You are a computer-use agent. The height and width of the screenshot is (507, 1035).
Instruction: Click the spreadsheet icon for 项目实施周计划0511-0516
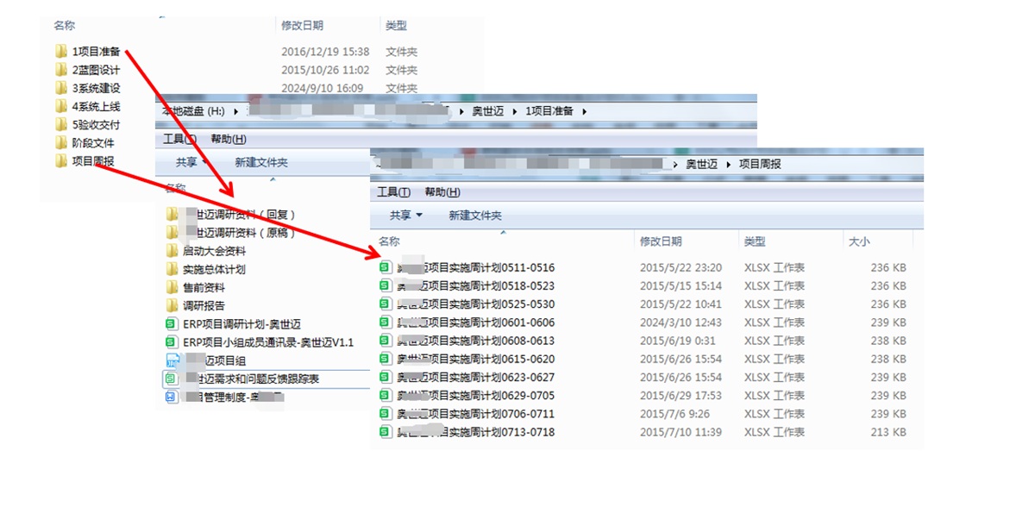(386, 267)
